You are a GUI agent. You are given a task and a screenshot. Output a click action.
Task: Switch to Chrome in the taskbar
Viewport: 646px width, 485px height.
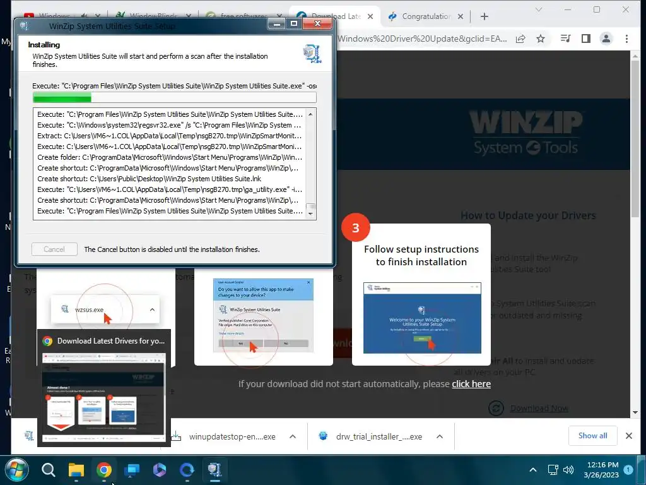(x=104, y=470)
